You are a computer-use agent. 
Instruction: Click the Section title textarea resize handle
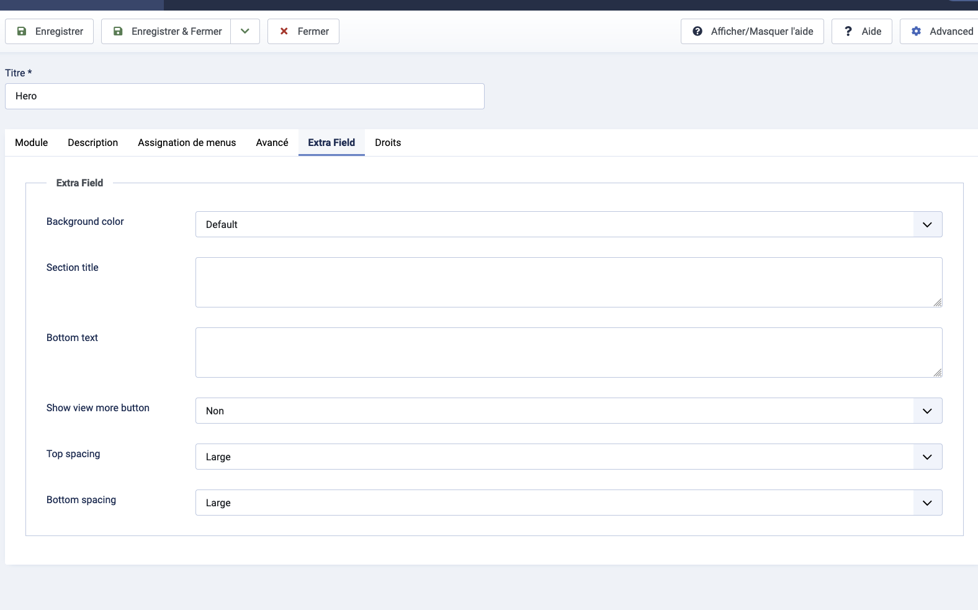pyautogui.click(x=937, y=303)
